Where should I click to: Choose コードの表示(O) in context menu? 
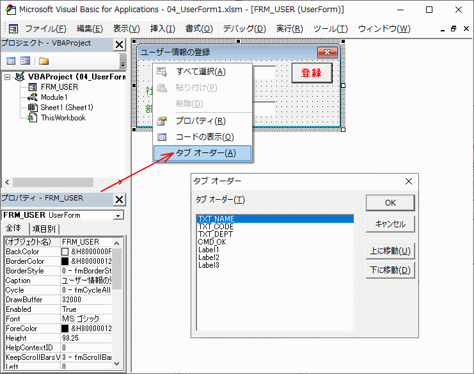(x=202, y=137)
